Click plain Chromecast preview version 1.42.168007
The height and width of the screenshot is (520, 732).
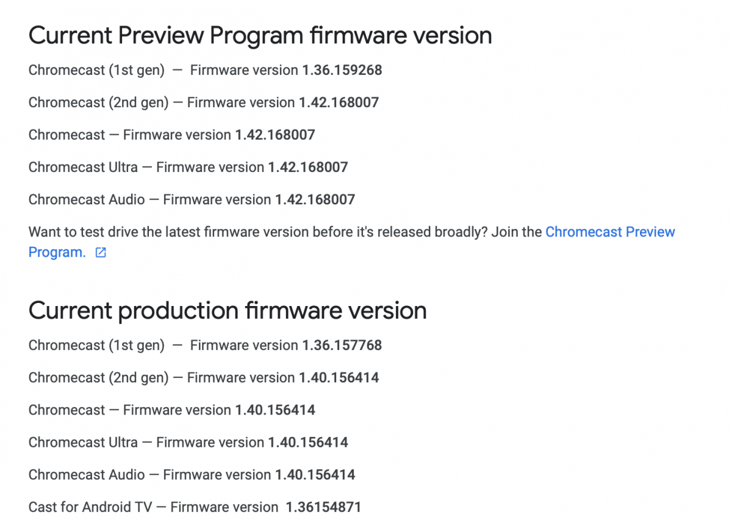(x=275, y=135)
